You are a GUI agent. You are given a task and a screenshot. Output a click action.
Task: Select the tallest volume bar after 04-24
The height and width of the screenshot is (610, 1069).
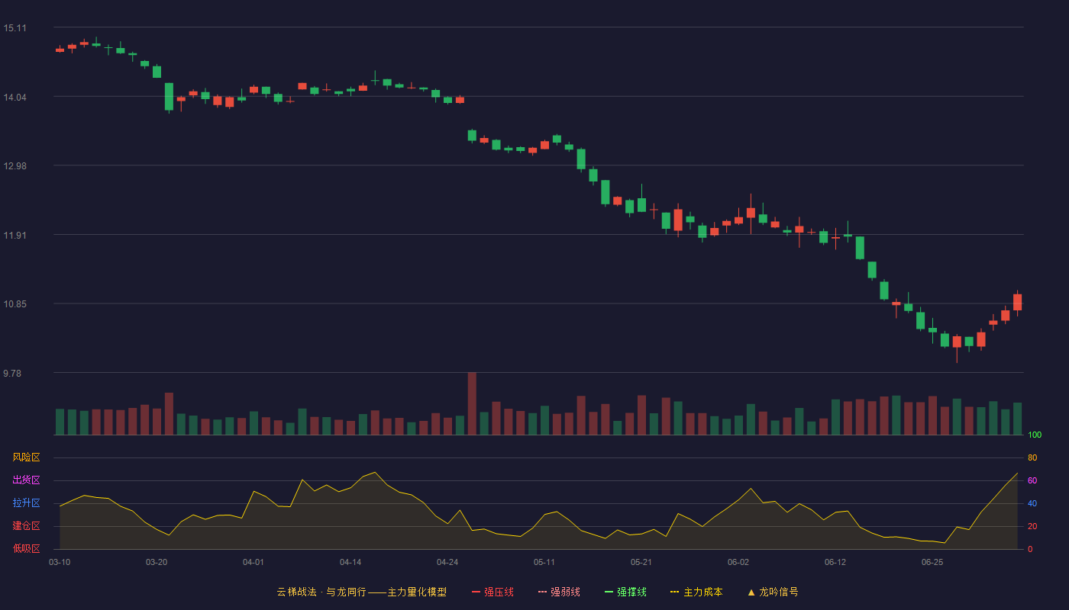click(x=472, y=403)
